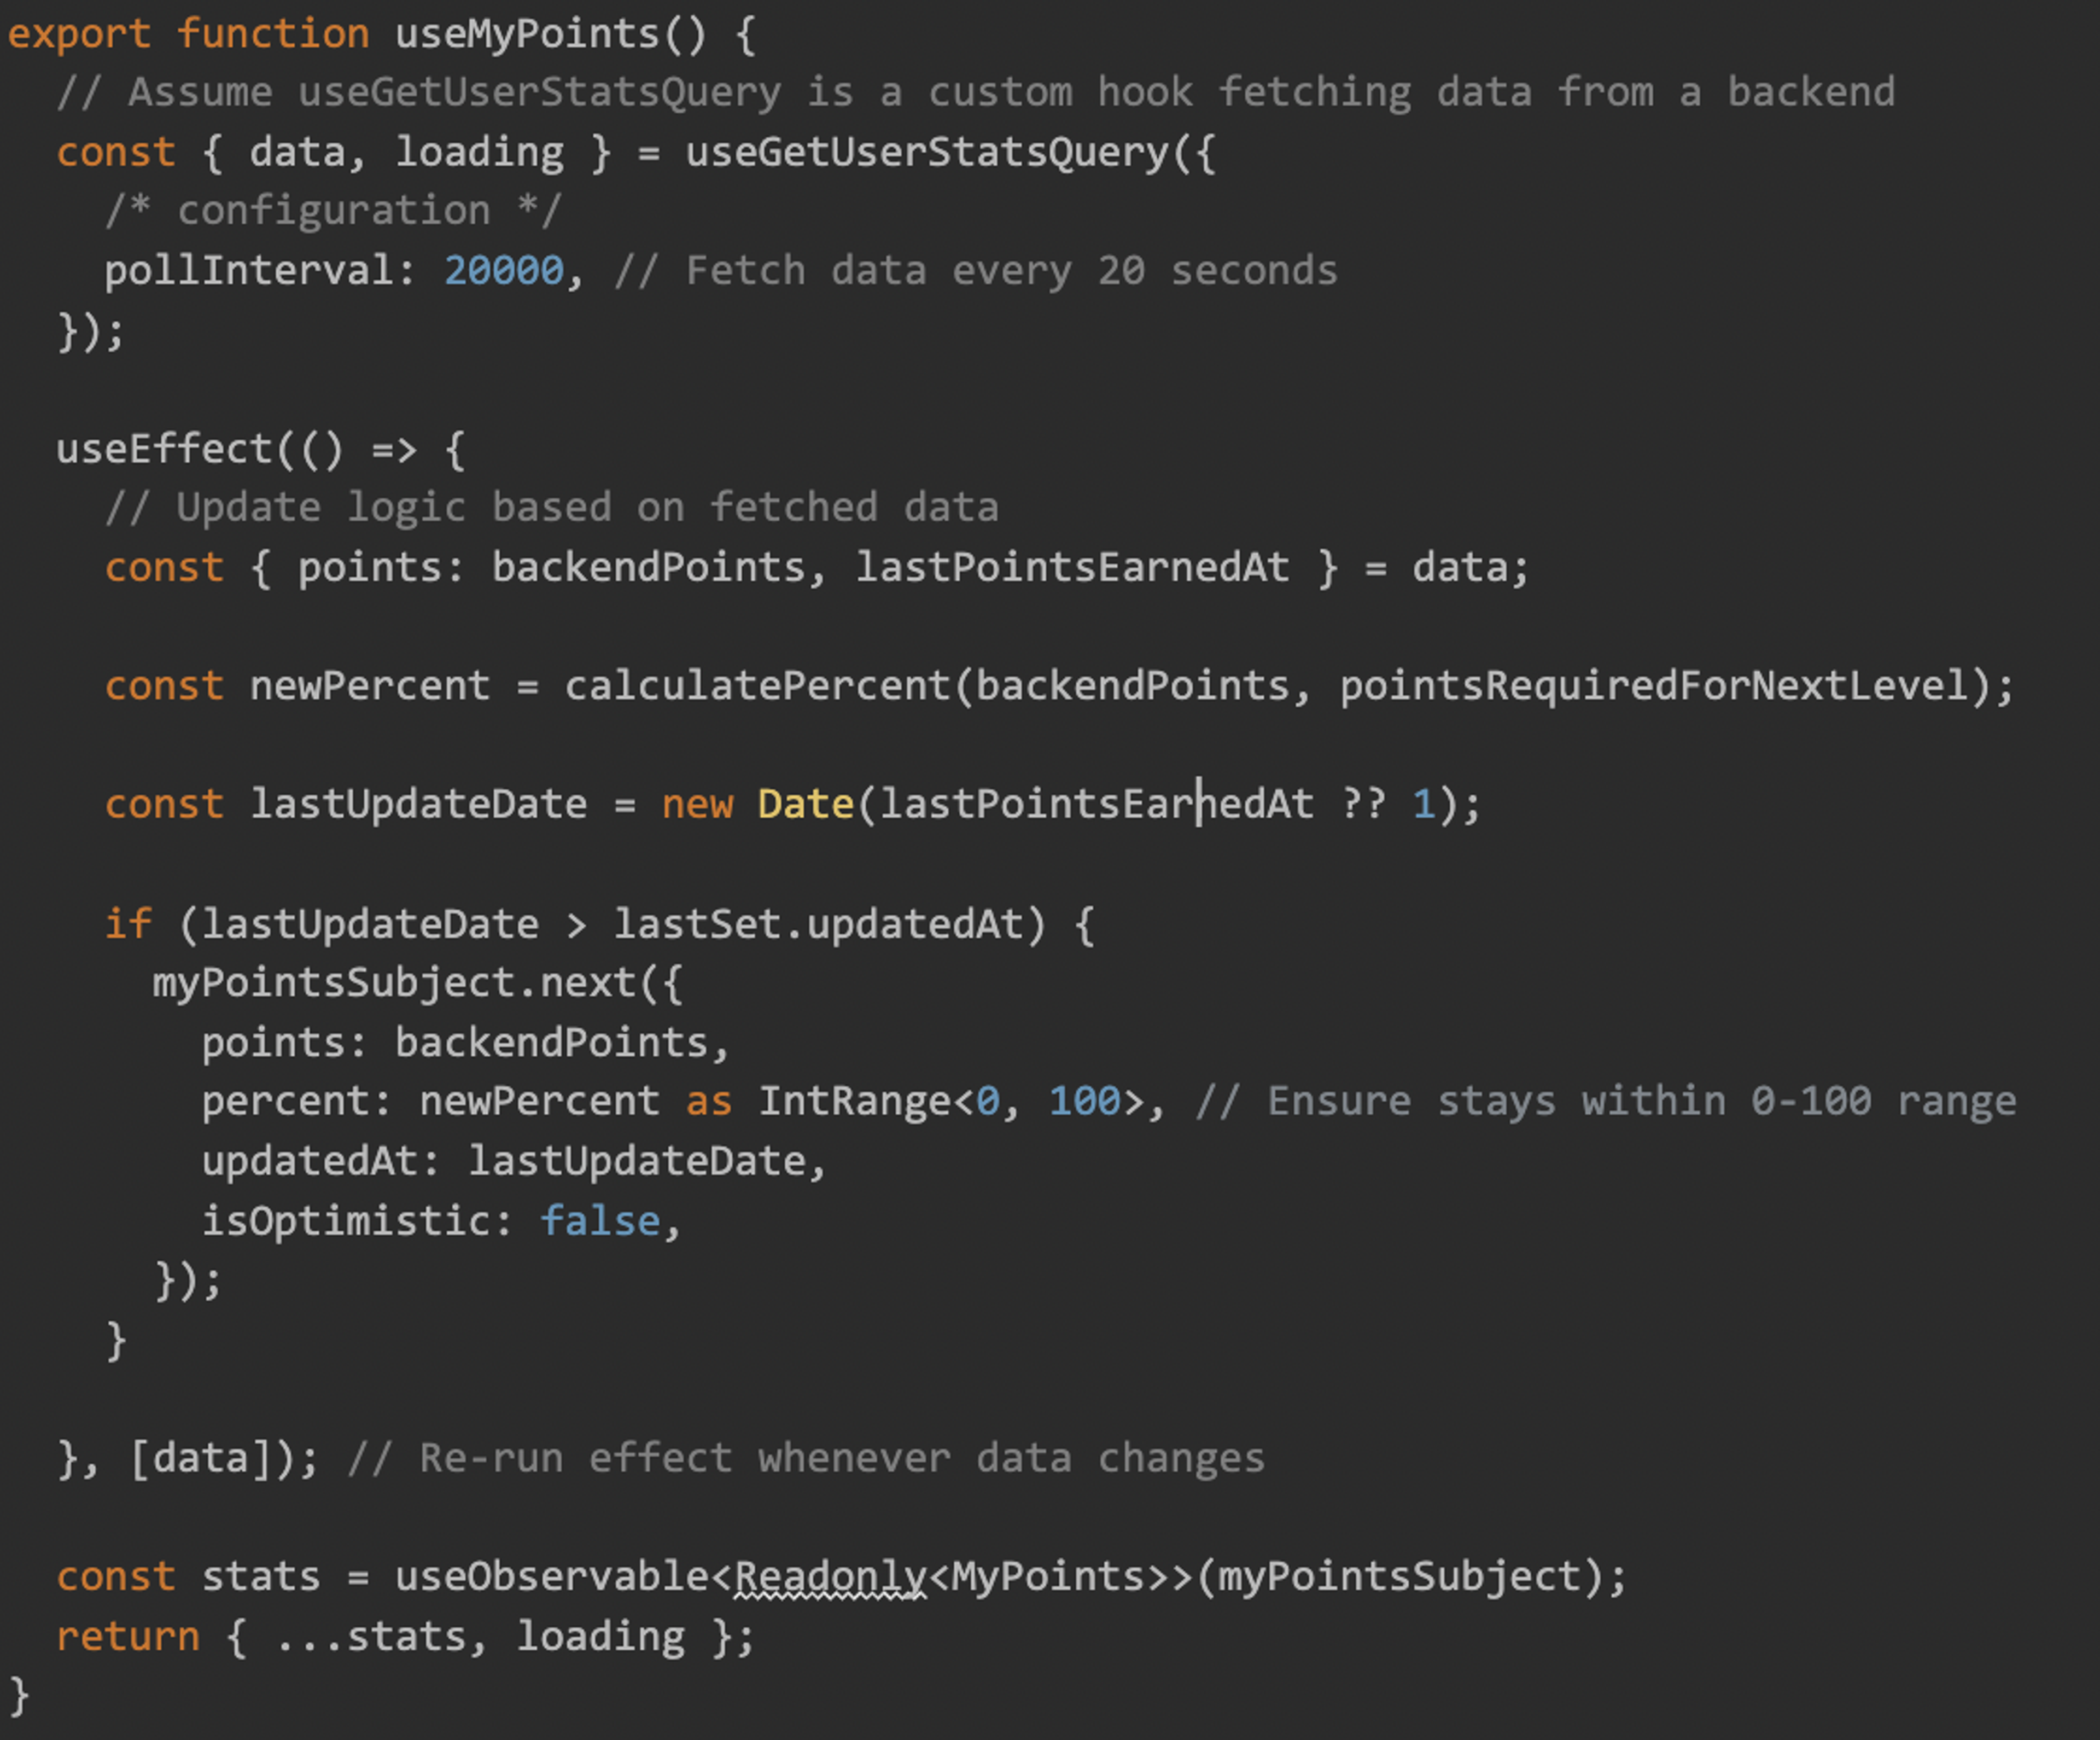Click the comment starting with Assume useGetUserStatsQuery
This screenshot has height=1740, width=2100.
(976, 93)
